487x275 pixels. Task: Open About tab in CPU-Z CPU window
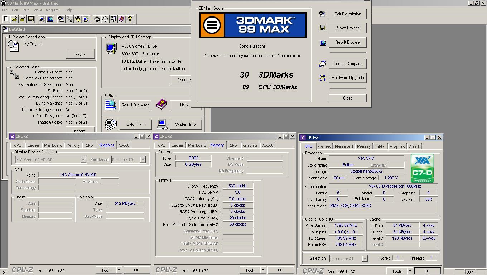click(x=414, y=146)
